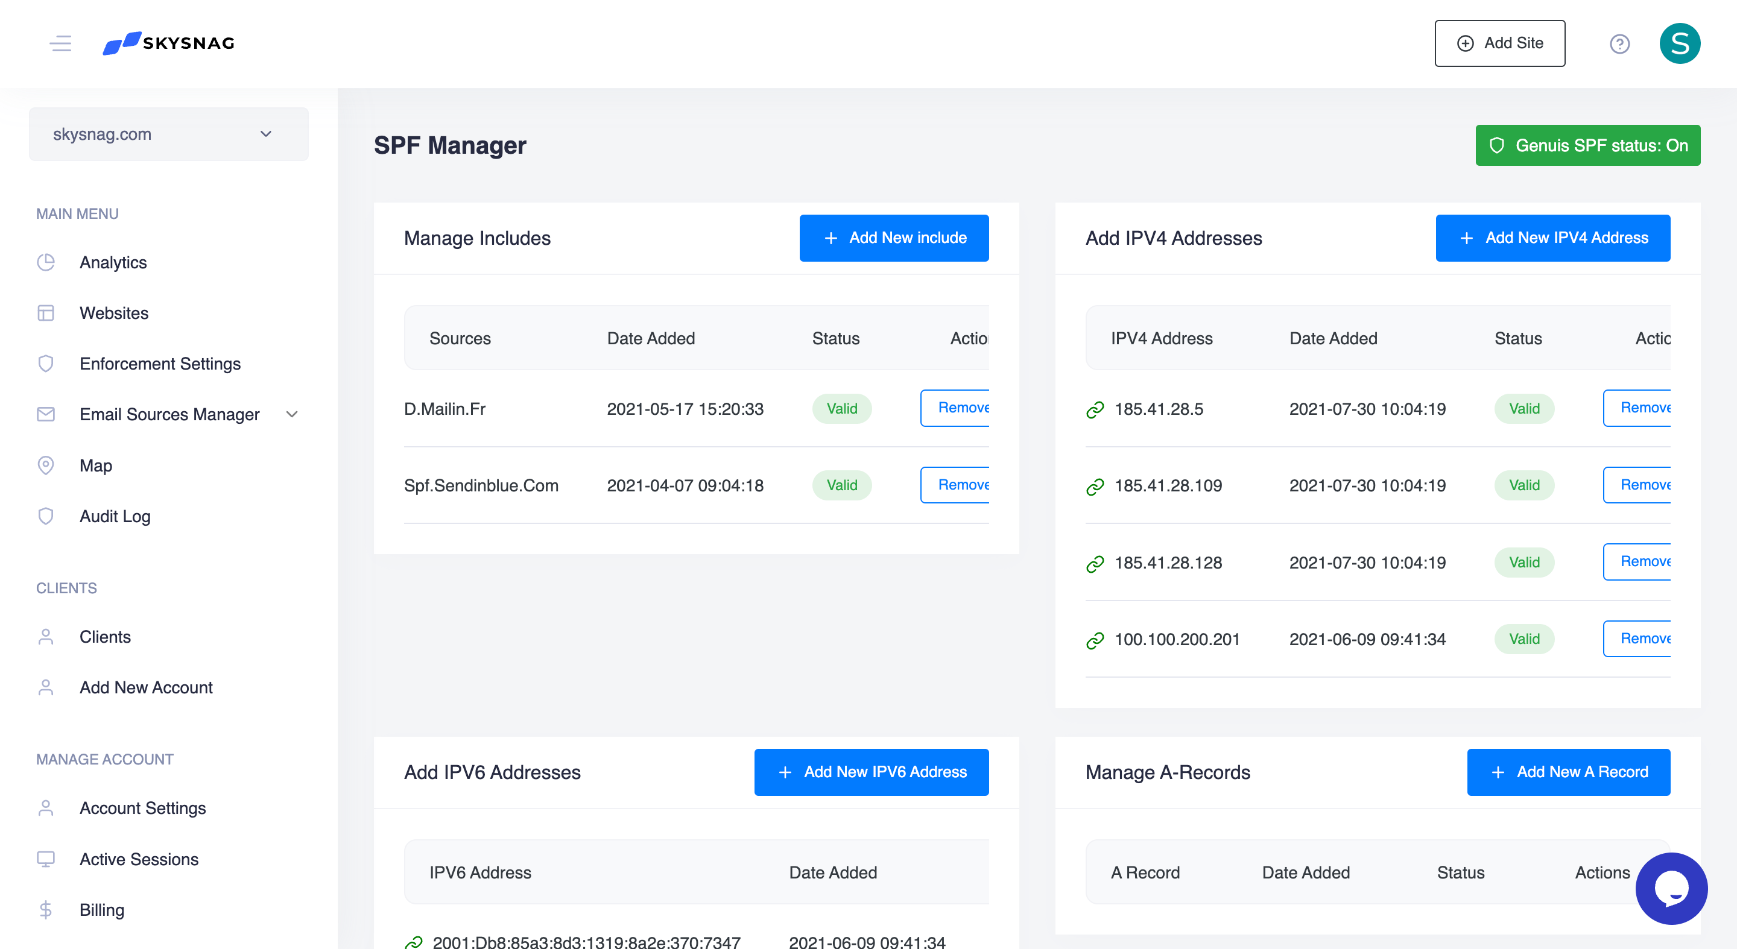Click Add New A Record button
Screen dimensions: 1737x949
[x=1568, y=772]
